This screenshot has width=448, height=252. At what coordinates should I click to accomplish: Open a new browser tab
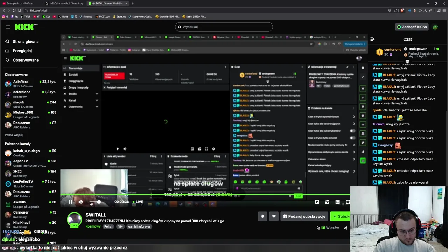click(x=132, y=3)
